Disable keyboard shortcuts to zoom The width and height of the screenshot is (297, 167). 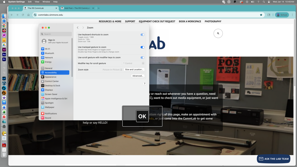142,35
